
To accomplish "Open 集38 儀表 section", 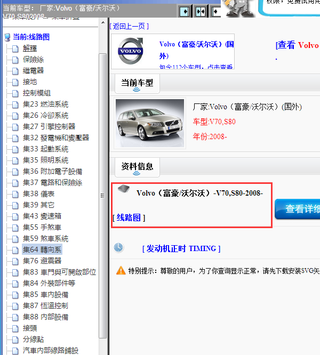I will coord(38,194).
